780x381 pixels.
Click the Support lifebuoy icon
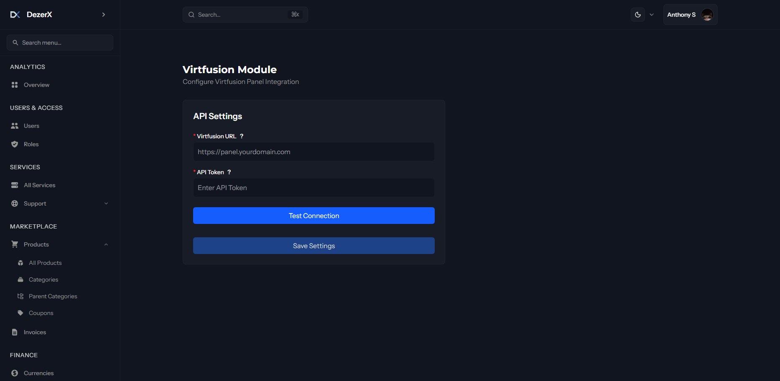[x=15, y=203]
